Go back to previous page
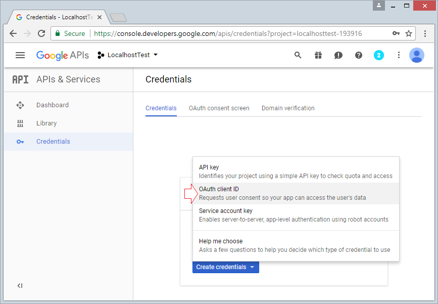The width and height of the screenshot is (438, 304). pos(13,33)
